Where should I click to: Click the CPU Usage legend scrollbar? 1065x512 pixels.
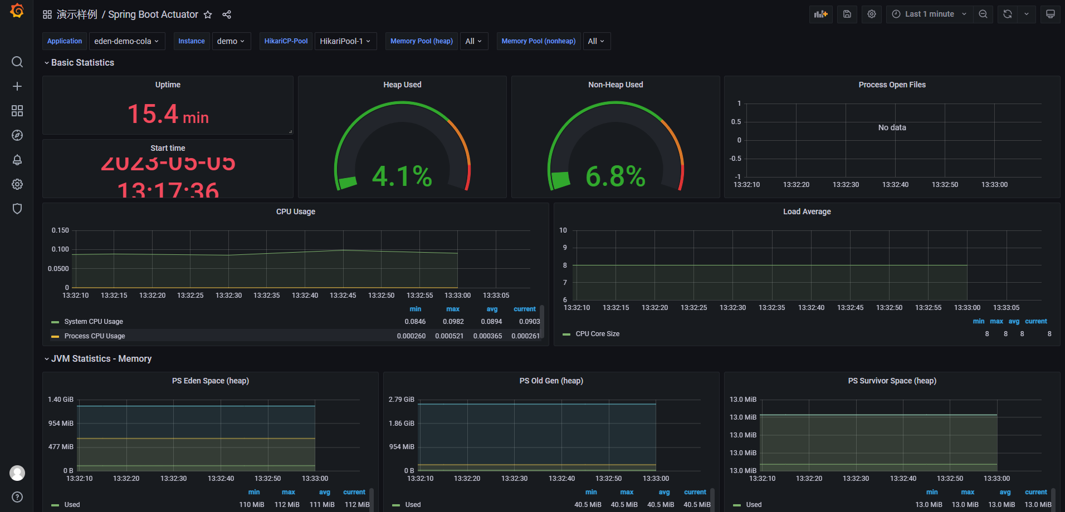click(542, 321)
